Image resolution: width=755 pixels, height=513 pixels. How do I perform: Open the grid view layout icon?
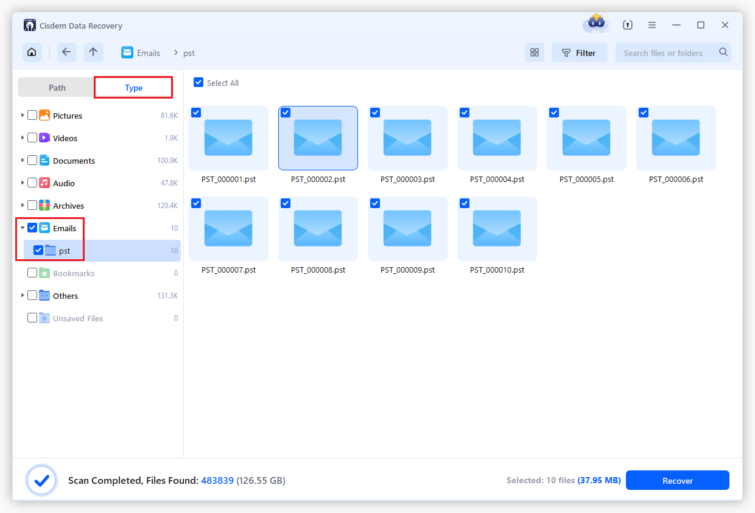[x=535, y=52]
